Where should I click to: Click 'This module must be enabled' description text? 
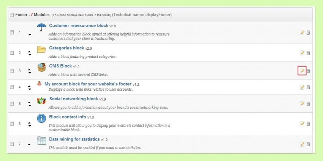coord(95,148)
